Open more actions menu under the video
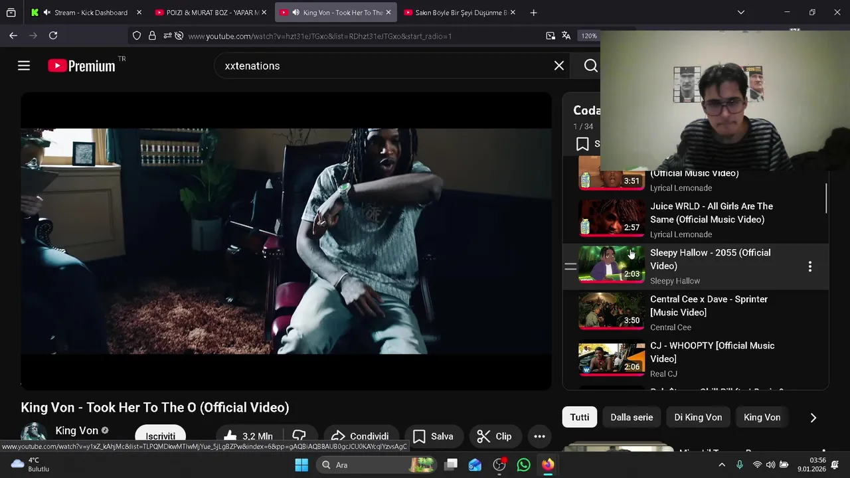 (x=540, y=436)
